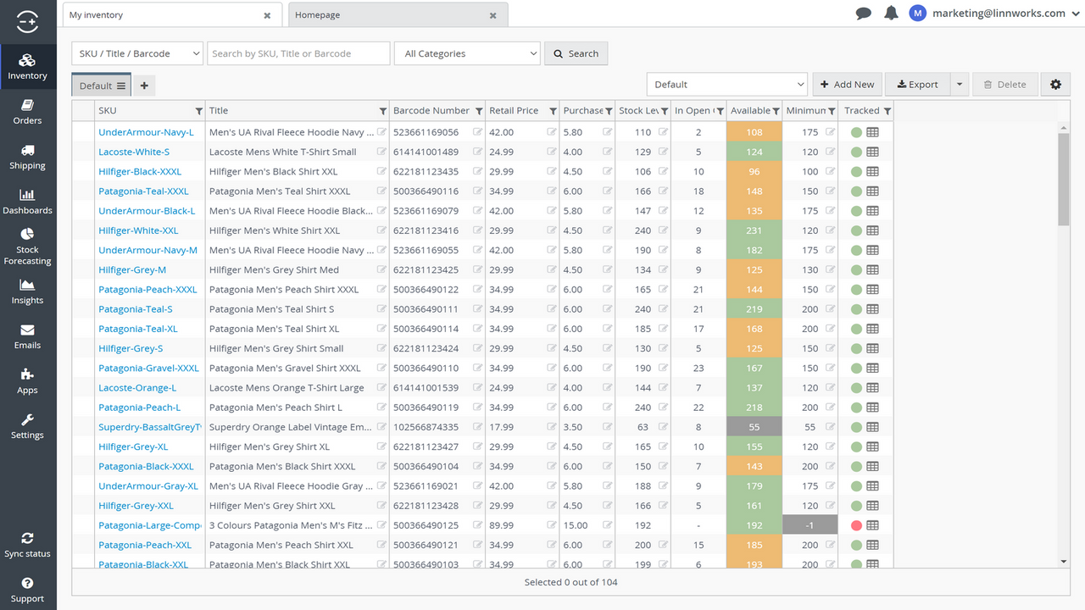Open the user avatar M menu
Screen dimensions: 1085x610
[917, 13]
